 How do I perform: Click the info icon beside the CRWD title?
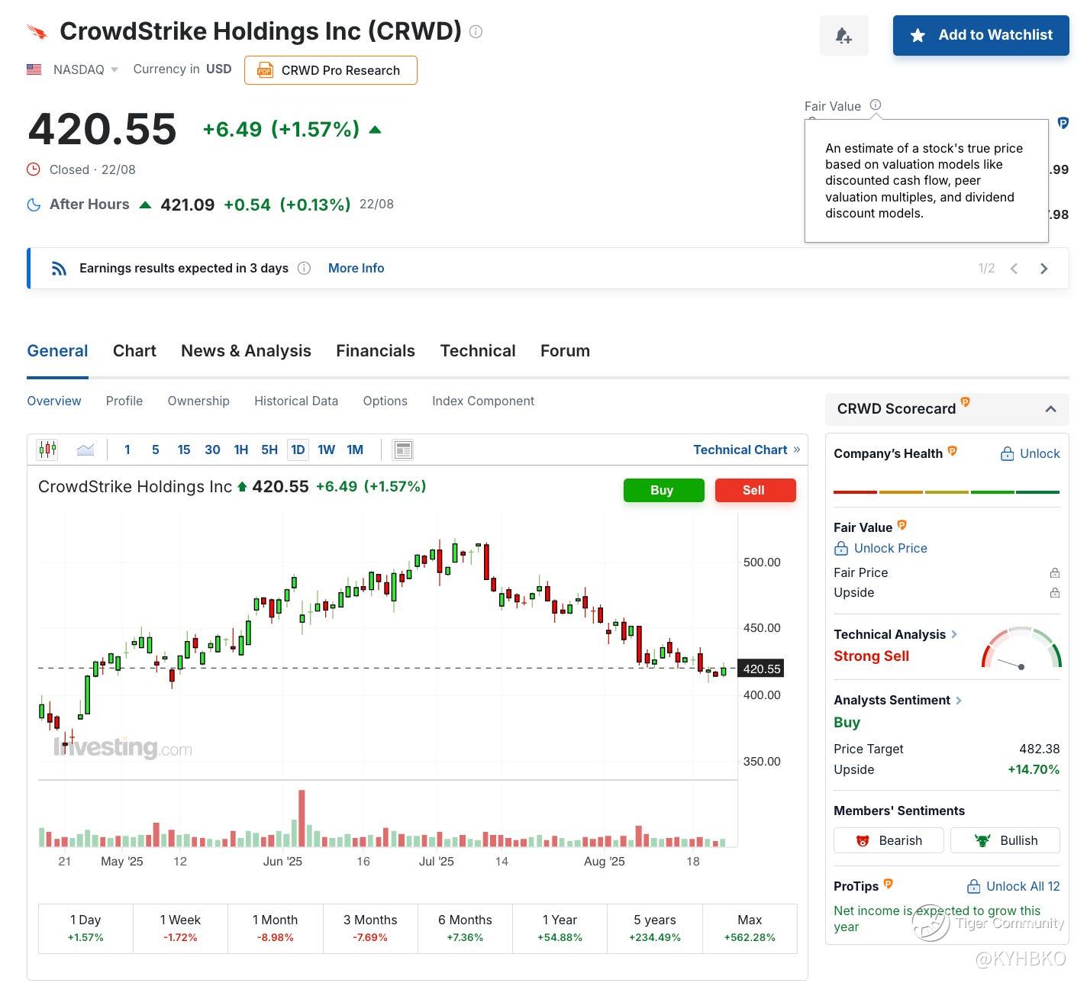tap(476, 31)
